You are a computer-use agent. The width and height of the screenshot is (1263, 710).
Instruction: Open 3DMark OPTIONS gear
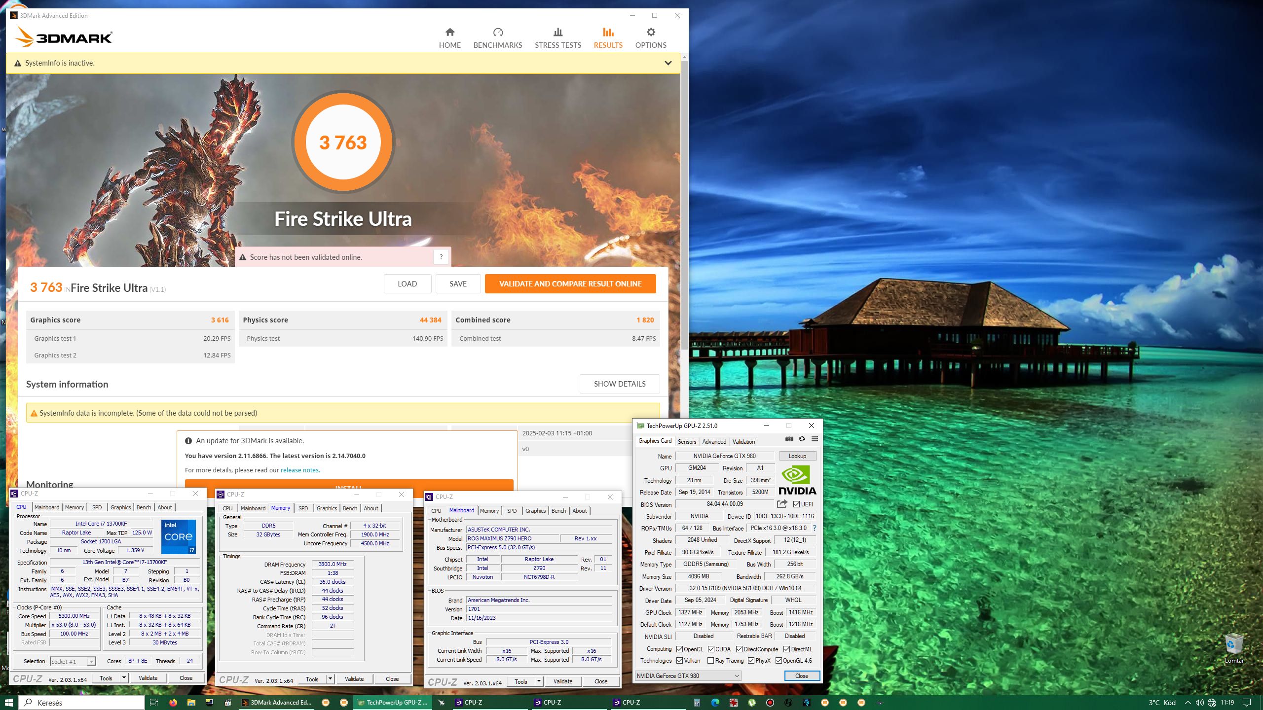click(651, 38)
